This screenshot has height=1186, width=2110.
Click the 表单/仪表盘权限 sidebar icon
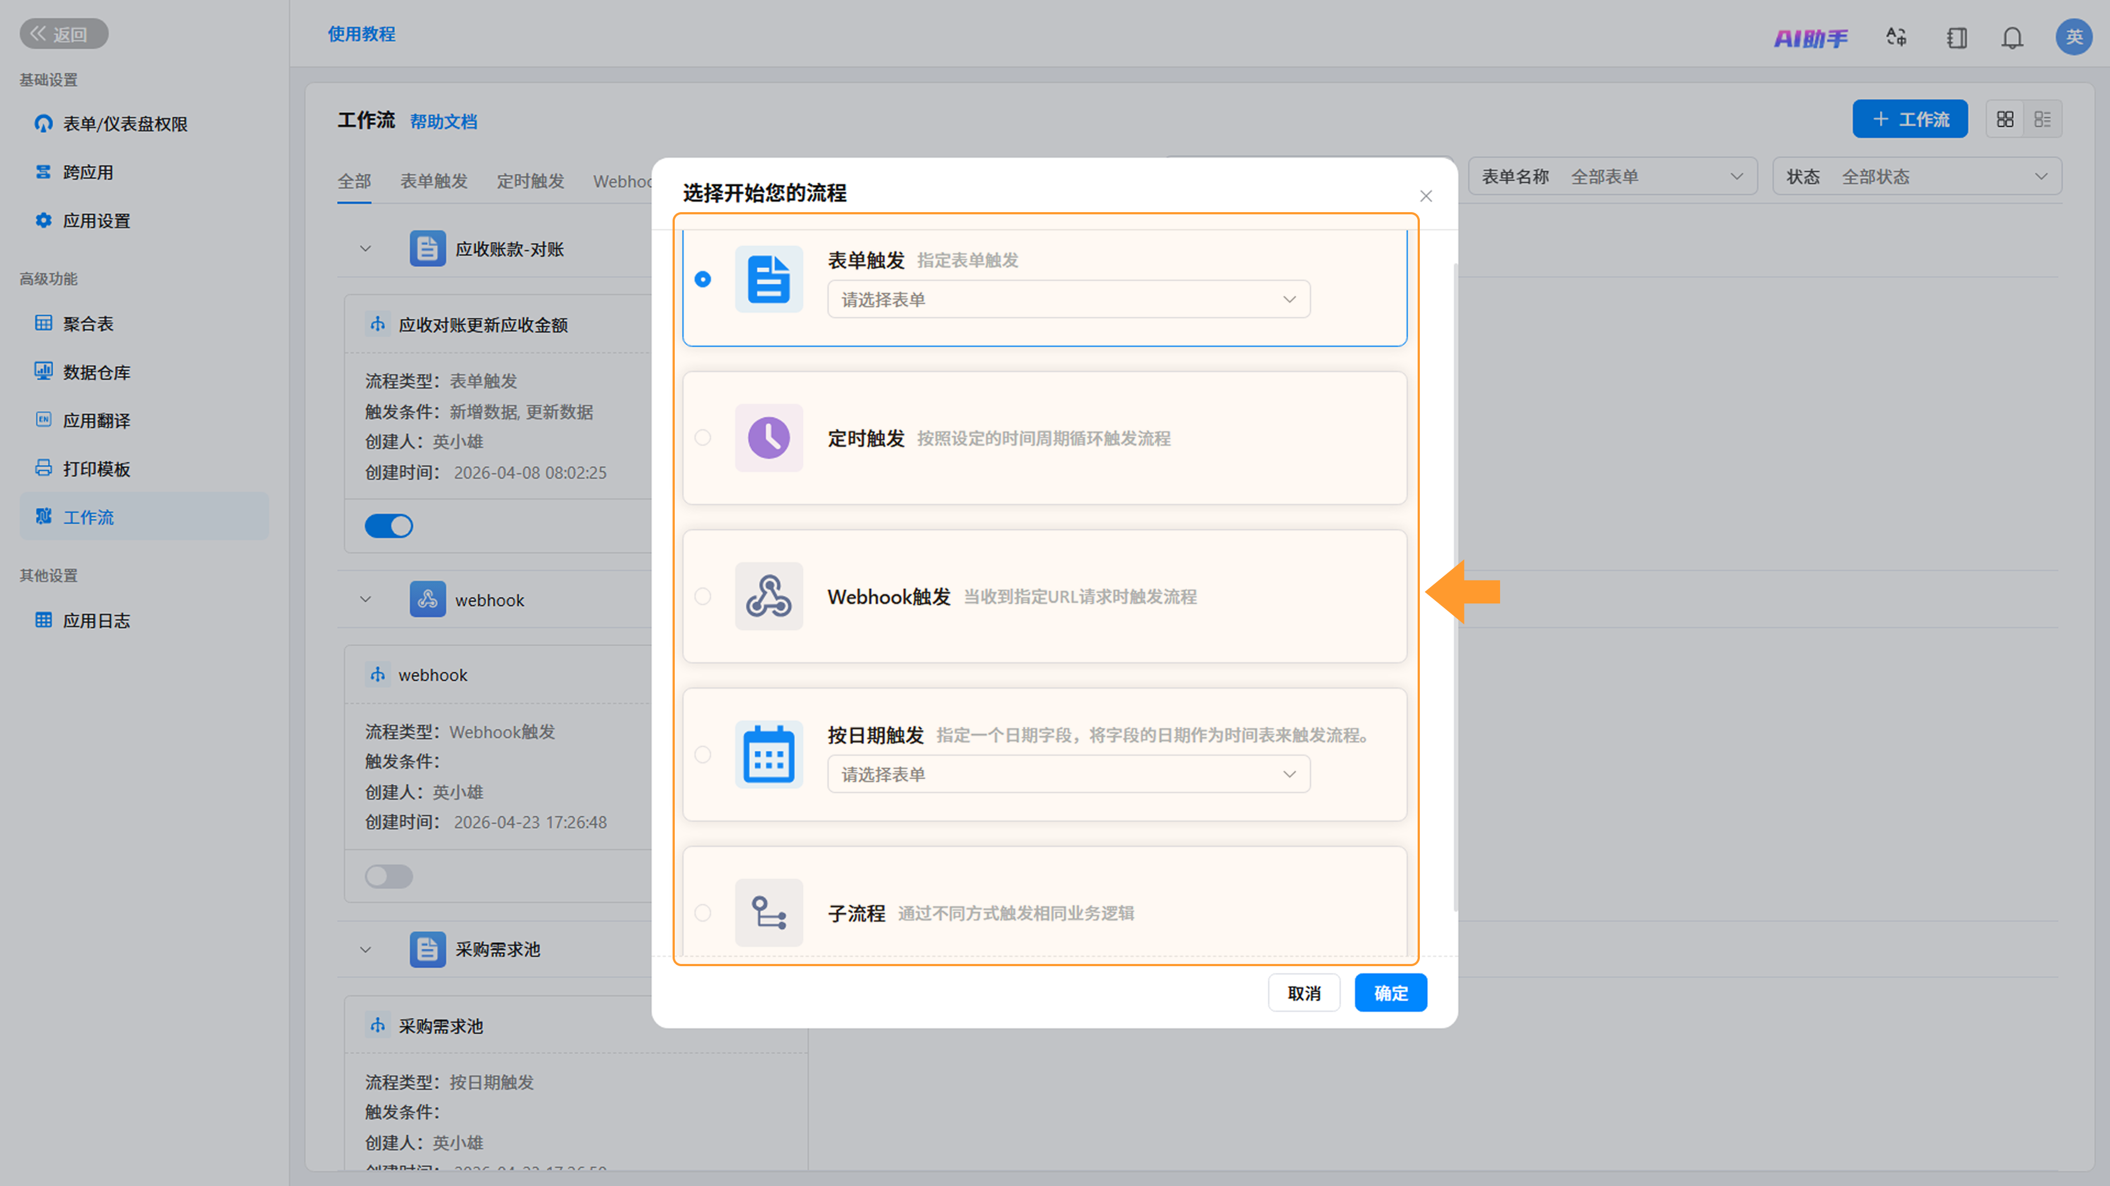43,124
